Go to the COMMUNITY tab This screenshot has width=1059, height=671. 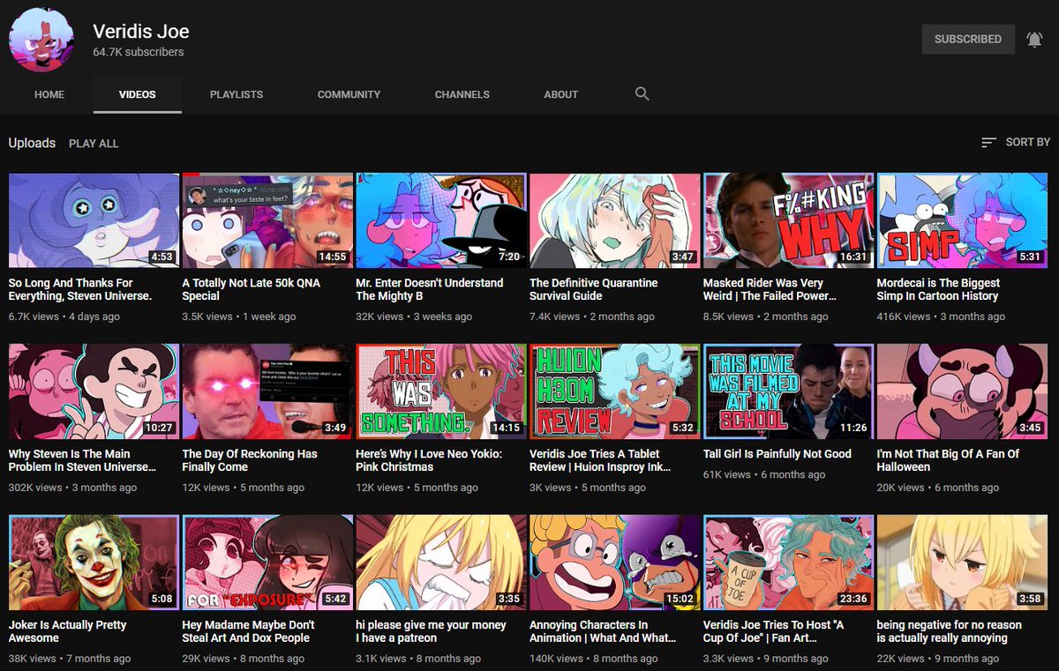349,94
